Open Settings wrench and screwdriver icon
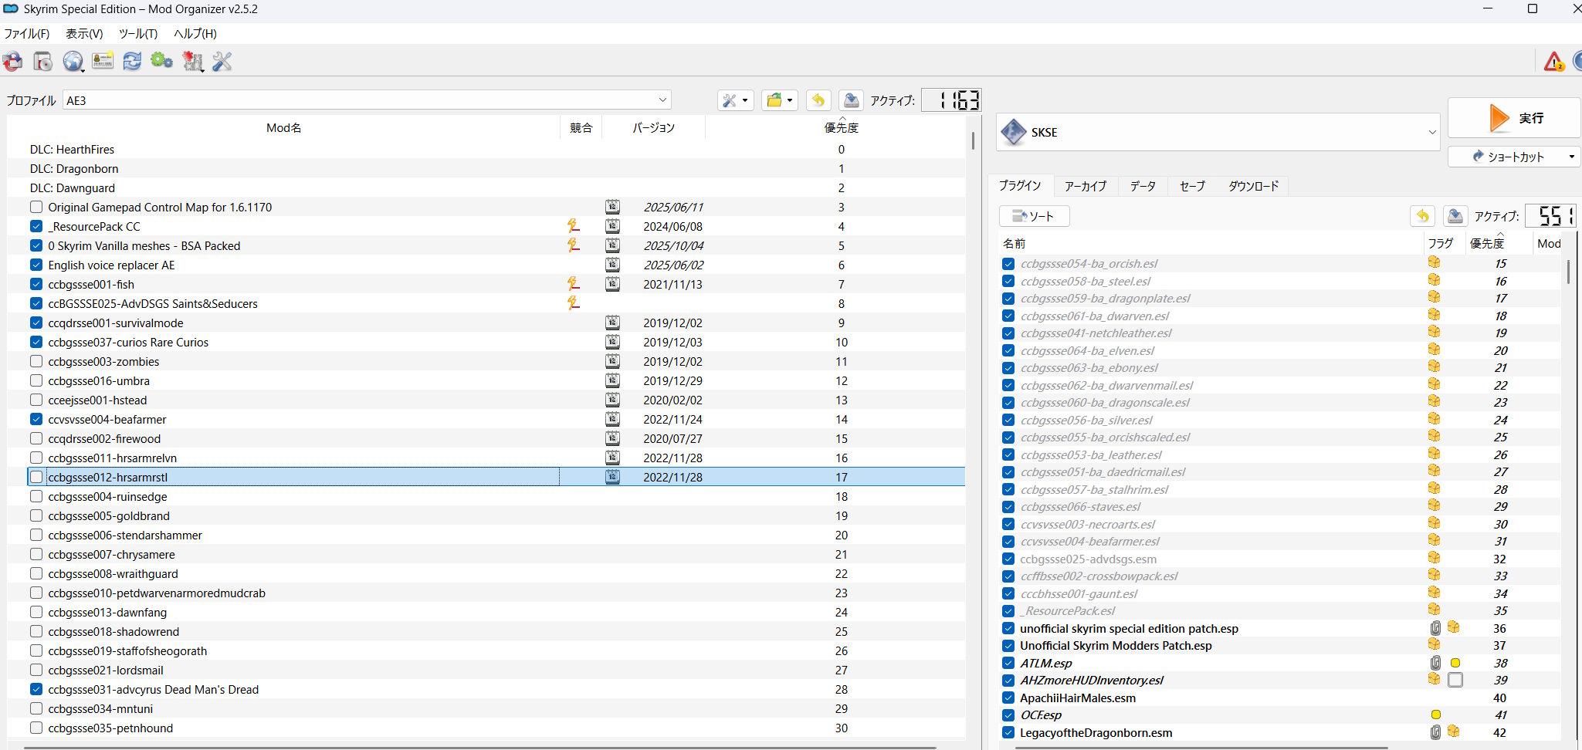 (x=222, y=62)
